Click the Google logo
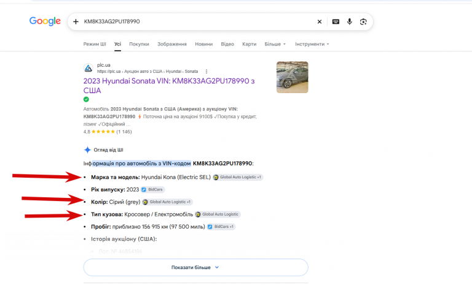 coord(45,21)
